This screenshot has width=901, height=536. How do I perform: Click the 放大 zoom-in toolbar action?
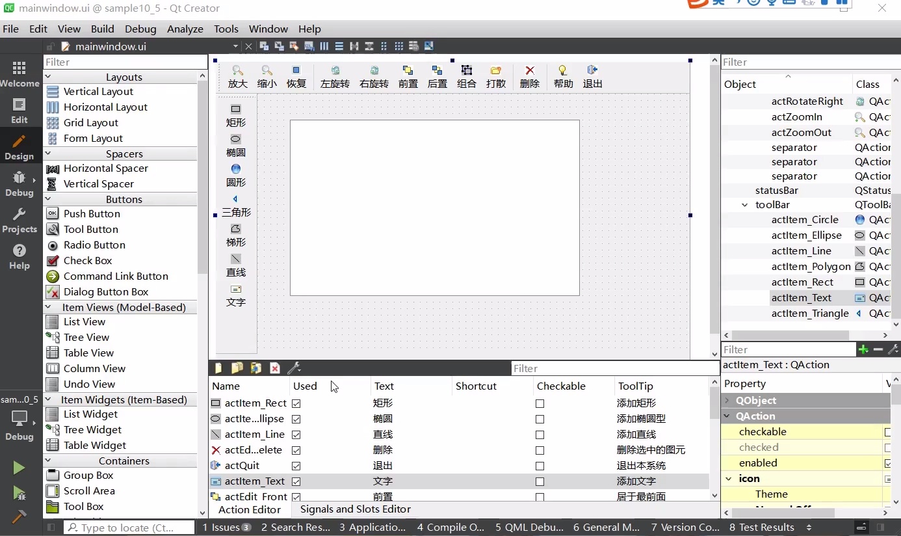(x=238, y=77)
